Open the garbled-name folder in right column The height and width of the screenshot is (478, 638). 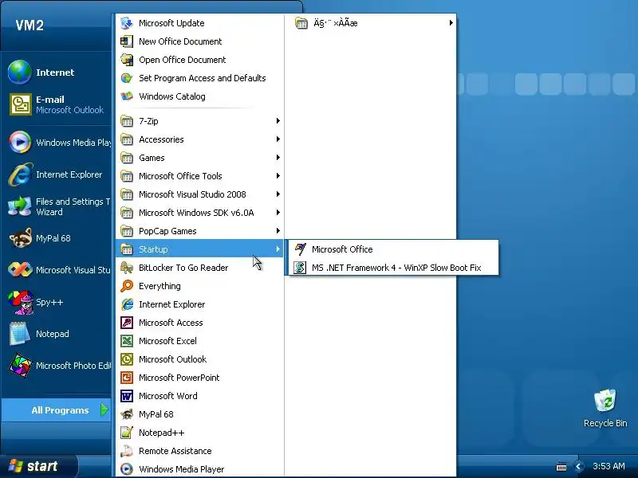[370, 23]
